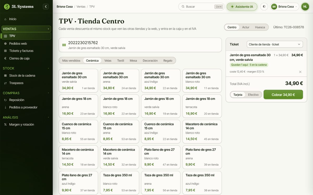Go to Brisna Casa breadcrumb
This screenshot has height=195, width=313.
pos(65,6)
